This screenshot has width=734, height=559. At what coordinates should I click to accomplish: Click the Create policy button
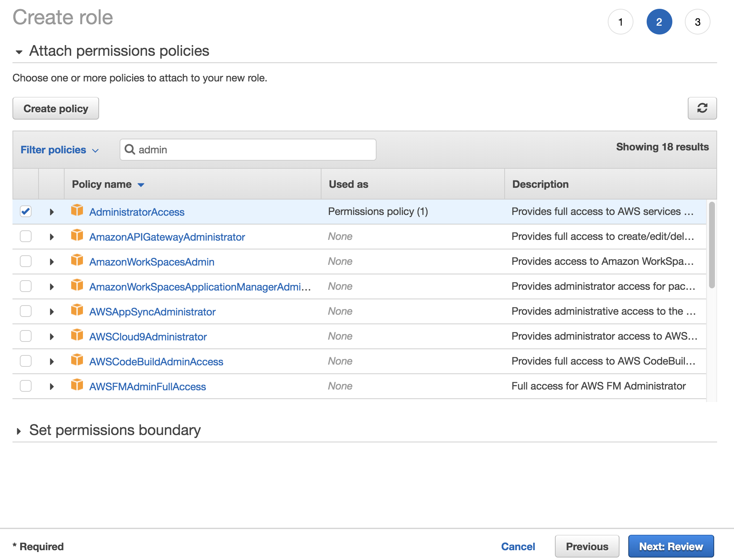(x=55, y=108)
